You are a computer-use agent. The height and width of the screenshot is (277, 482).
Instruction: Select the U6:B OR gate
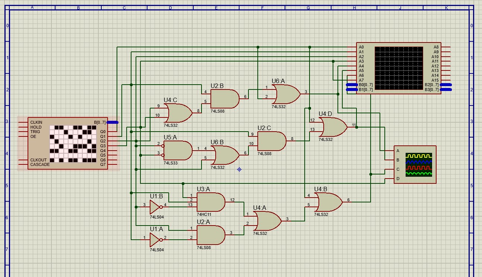pyautogui.click(x=225, y=155)
